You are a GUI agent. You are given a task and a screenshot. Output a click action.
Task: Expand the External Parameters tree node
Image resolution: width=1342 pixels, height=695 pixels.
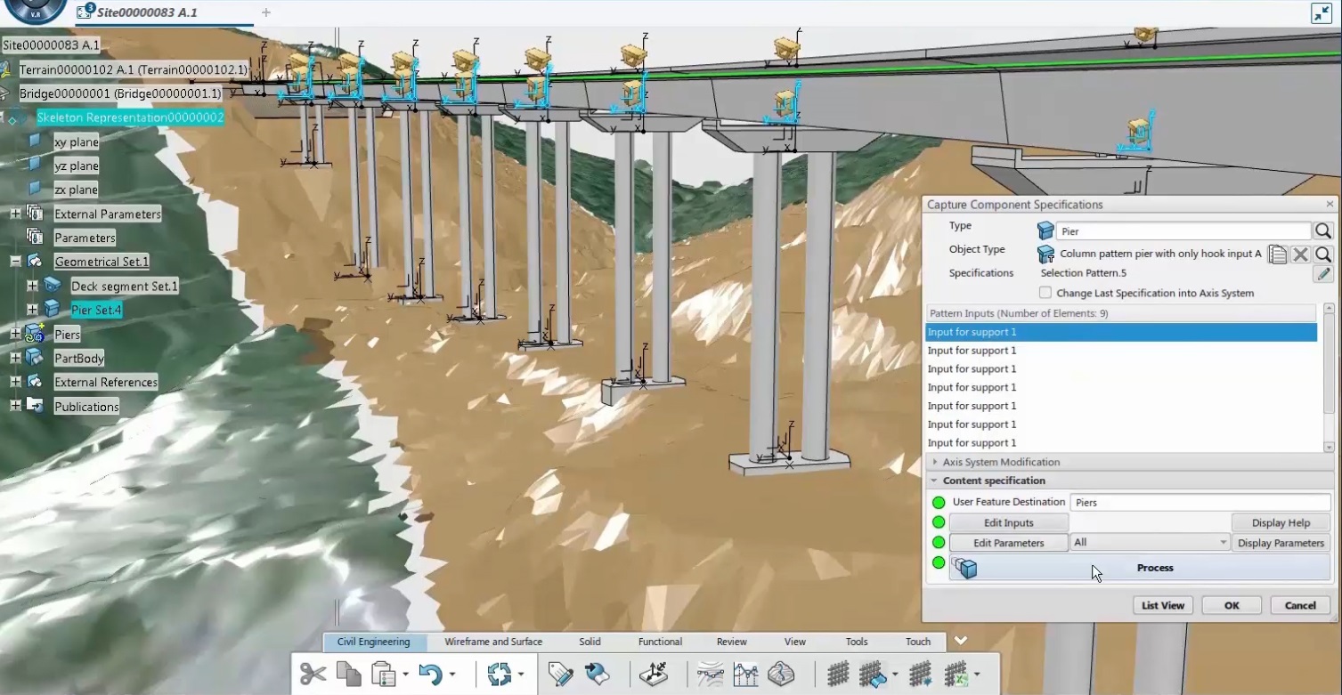click(x=15, y=214)
